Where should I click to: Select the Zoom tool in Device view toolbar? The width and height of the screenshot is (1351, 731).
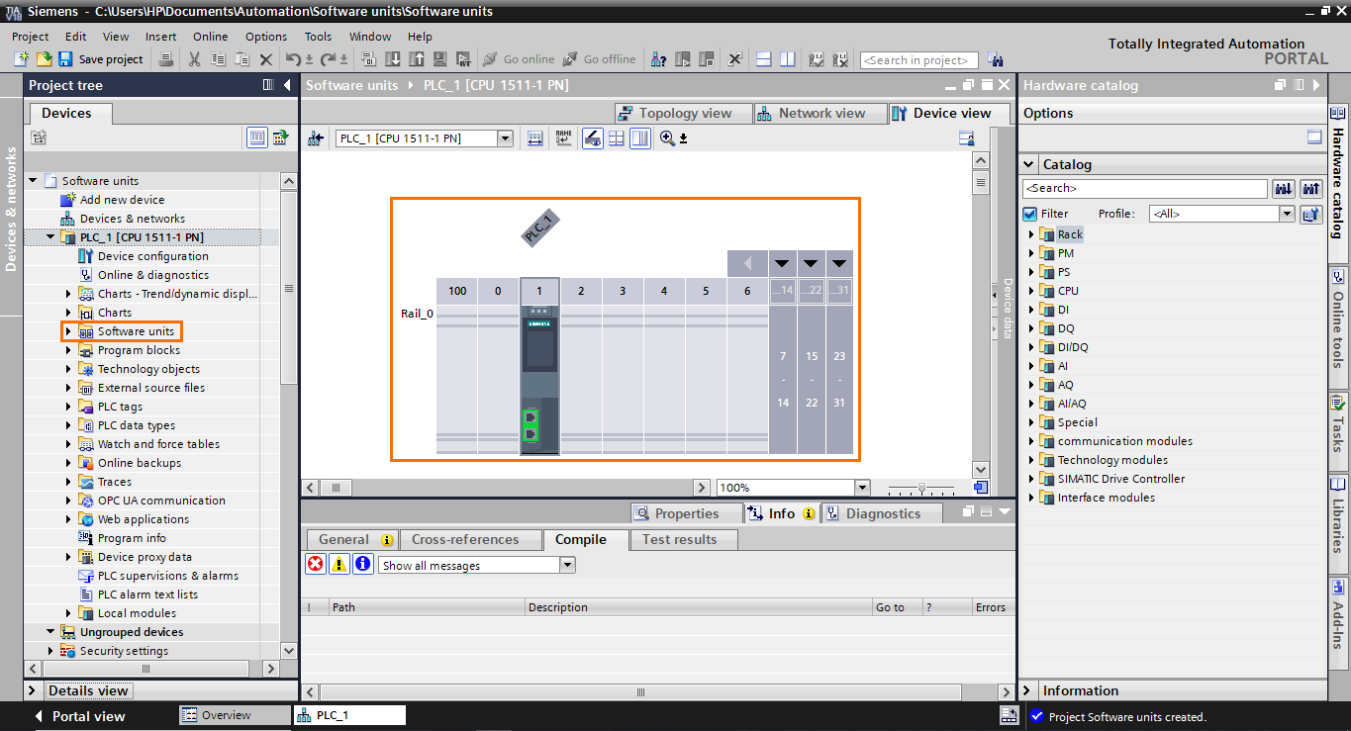(666, 137)
